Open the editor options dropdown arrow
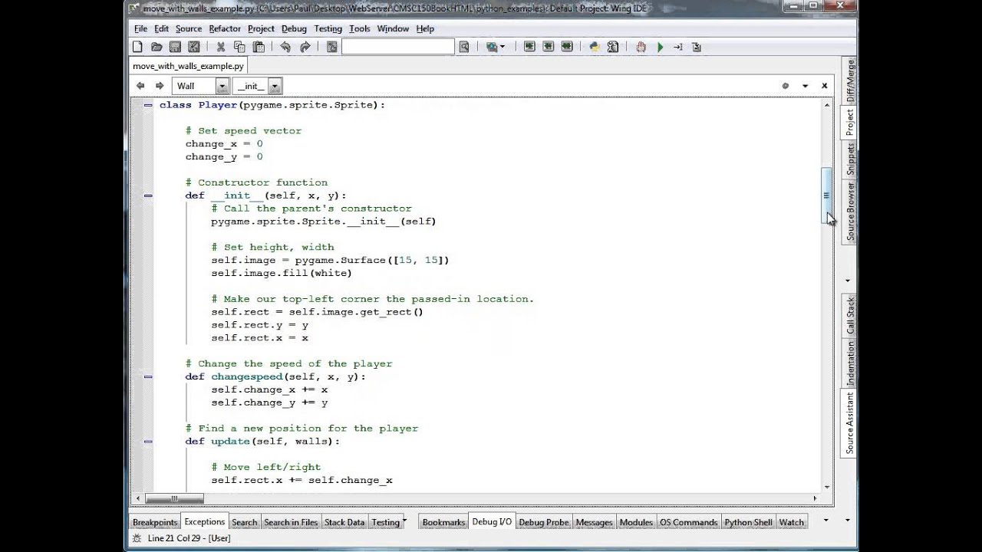Screen dimensions: 982x552 pos(805,86)
